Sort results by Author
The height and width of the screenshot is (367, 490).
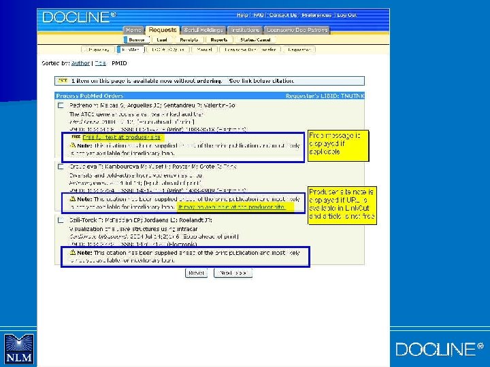point(80,63)
